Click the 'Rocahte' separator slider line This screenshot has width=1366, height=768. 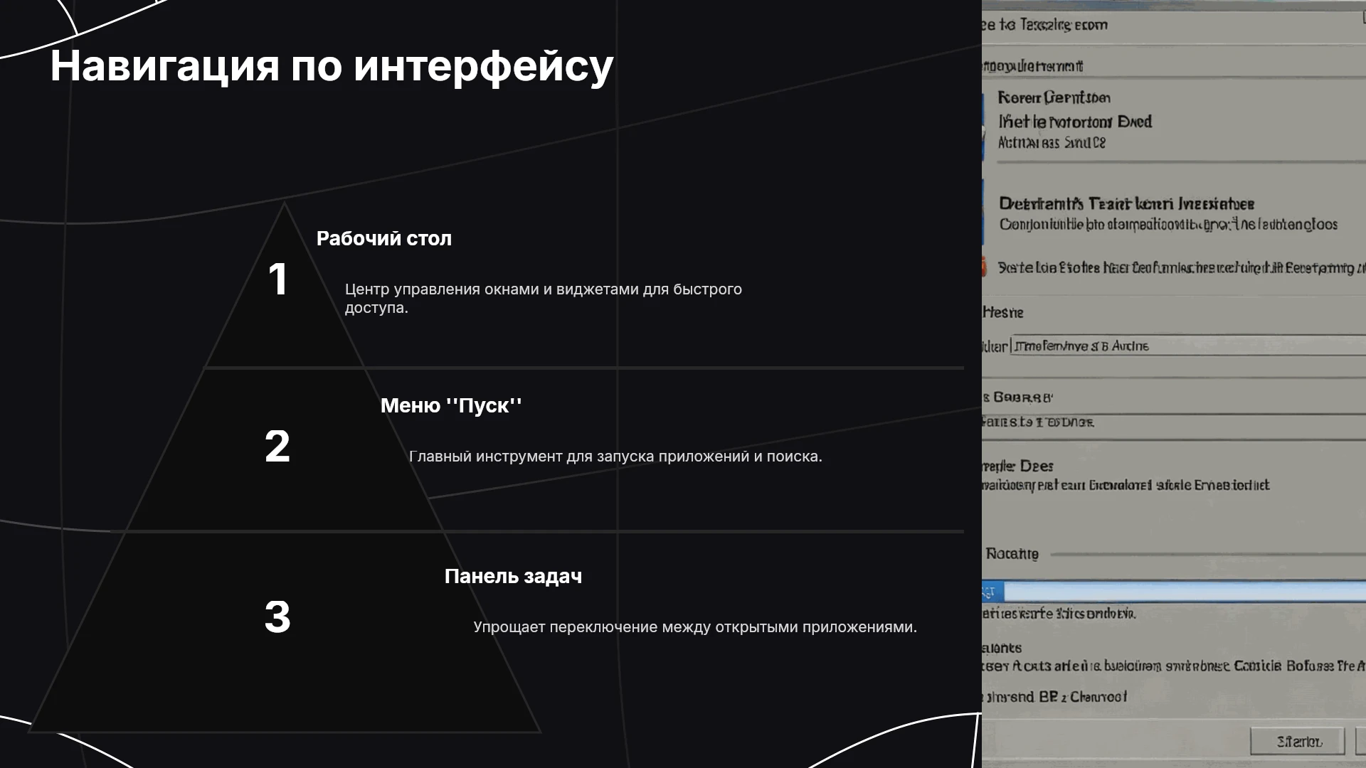[1208, 553]
